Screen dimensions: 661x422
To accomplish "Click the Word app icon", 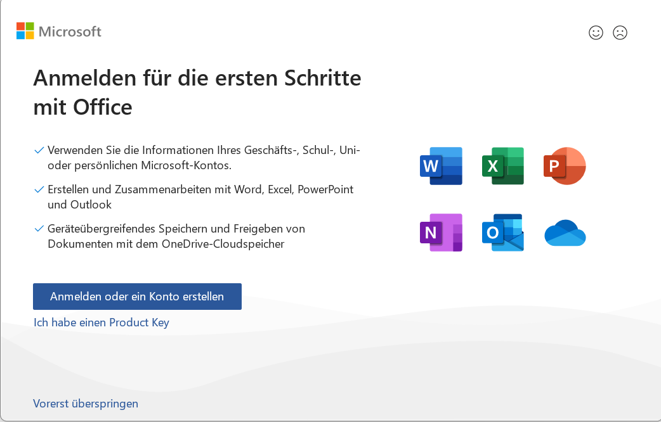I will click(441, 166).
